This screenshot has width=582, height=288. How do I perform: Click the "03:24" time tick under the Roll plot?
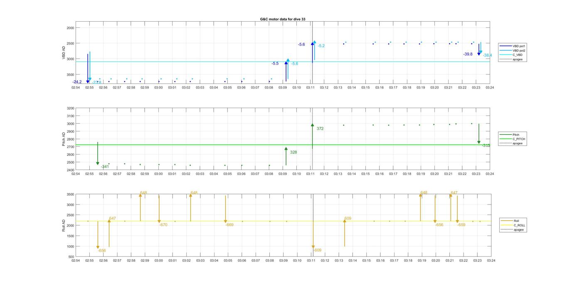point(491,261)
